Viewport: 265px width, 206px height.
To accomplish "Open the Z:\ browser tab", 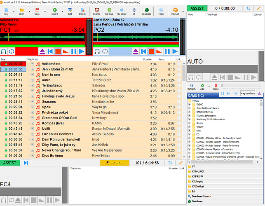I will coord(225,191).
